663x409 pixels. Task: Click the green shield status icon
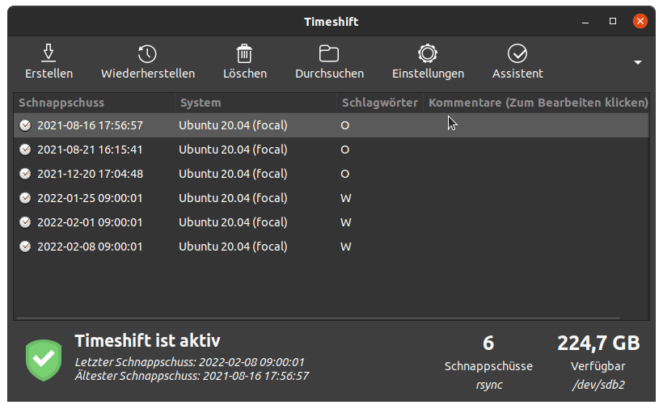pos(43,361)
